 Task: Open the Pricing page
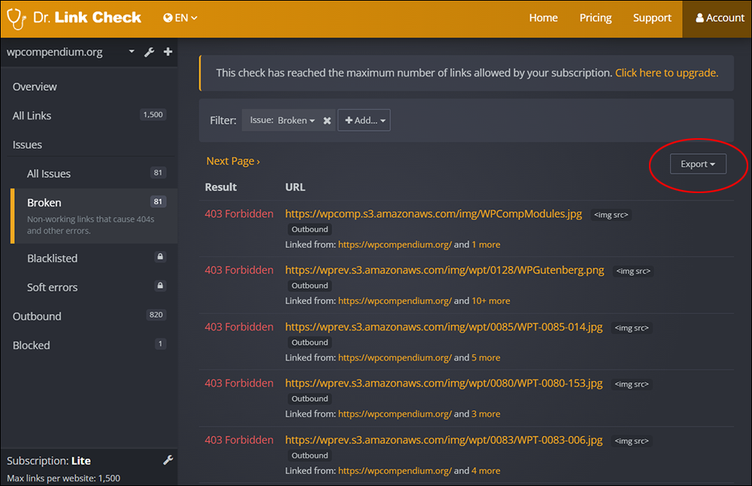click(596, 18)
